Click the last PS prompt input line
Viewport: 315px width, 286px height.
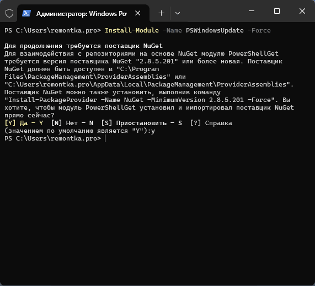tap(55, 138)
